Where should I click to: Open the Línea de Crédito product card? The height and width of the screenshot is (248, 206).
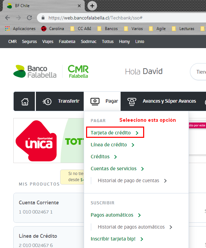tap(49, 237)
